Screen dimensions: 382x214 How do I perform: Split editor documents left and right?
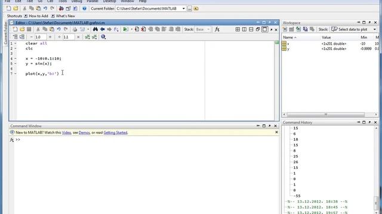(x=244, y=29)
